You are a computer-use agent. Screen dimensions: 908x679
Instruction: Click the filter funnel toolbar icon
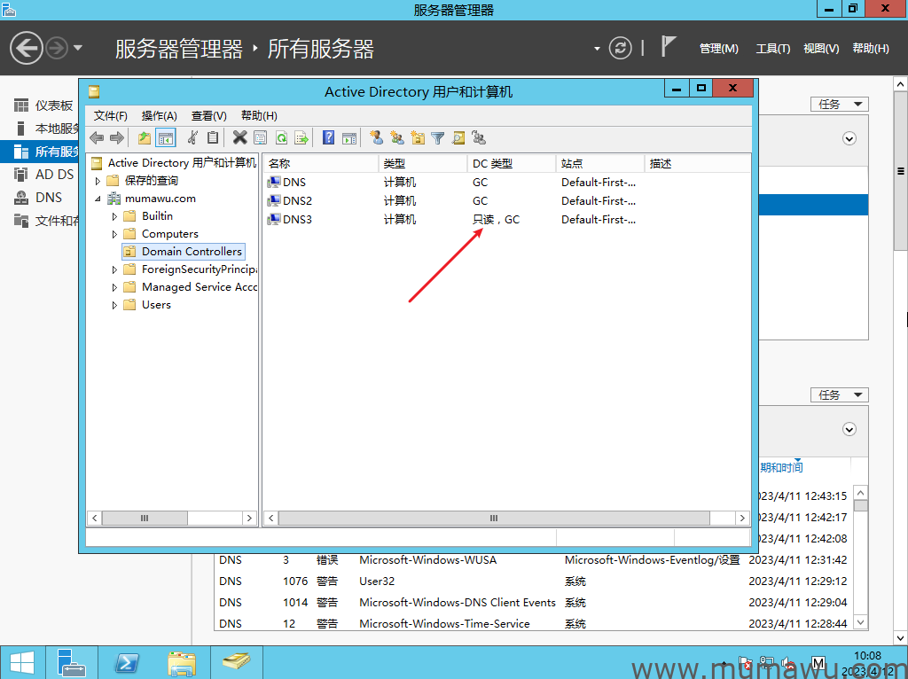[x=437, y=137]
